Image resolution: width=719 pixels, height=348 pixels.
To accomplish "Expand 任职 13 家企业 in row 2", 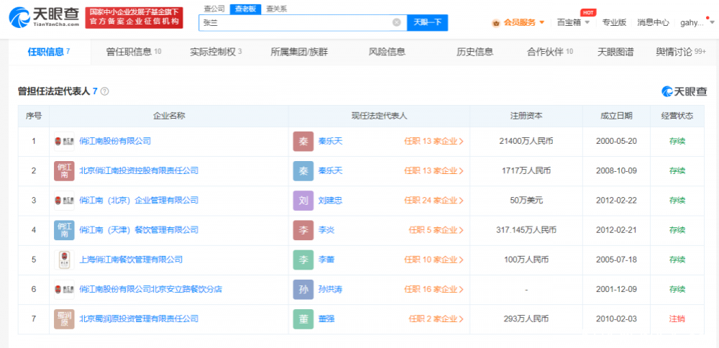I will [x=434, y=171].
